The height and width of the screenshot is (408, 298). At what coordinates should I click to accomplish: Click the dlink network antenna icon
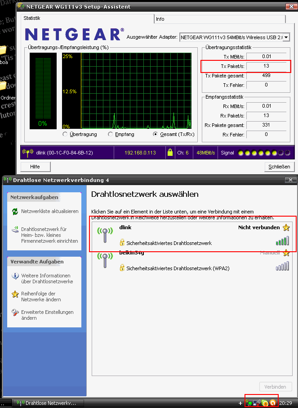pos(105,235)
